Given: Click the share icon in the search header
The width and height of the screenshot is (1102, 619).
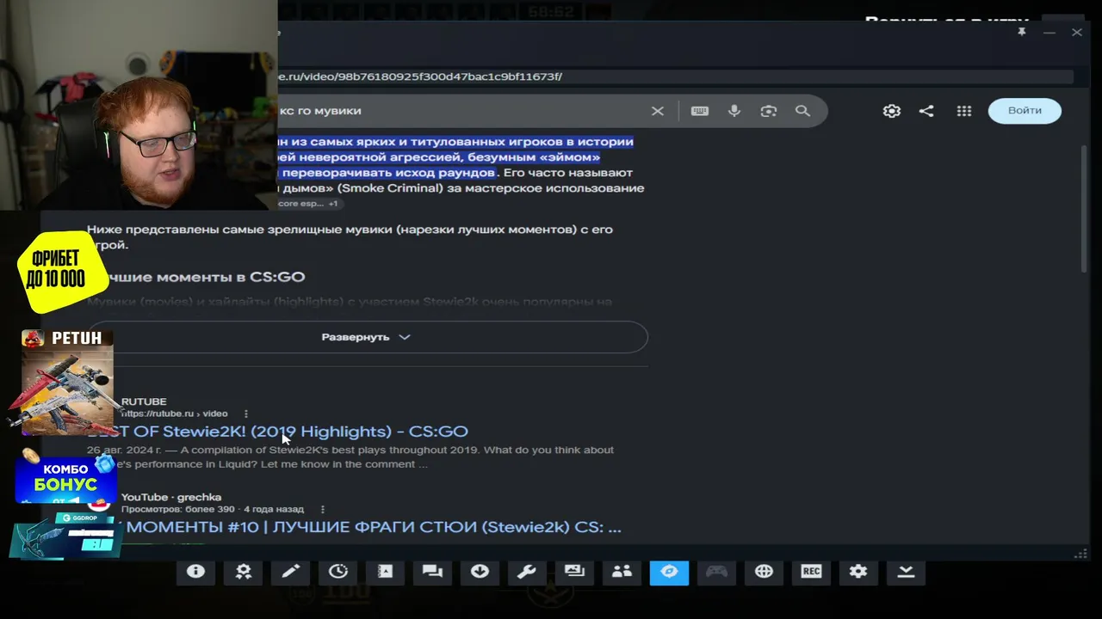Looking at the screenshot, I should pos(926,111).
